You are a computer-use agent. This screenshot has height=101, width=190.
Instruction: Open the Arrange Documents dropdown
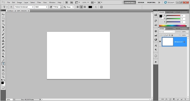click(93, 3)
